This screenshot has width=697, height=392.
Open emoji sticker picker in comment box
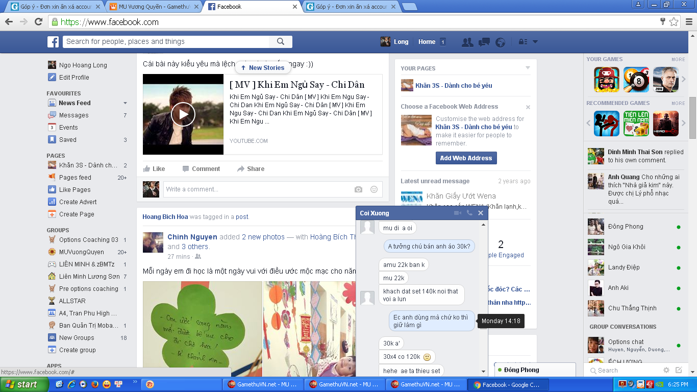374,189
